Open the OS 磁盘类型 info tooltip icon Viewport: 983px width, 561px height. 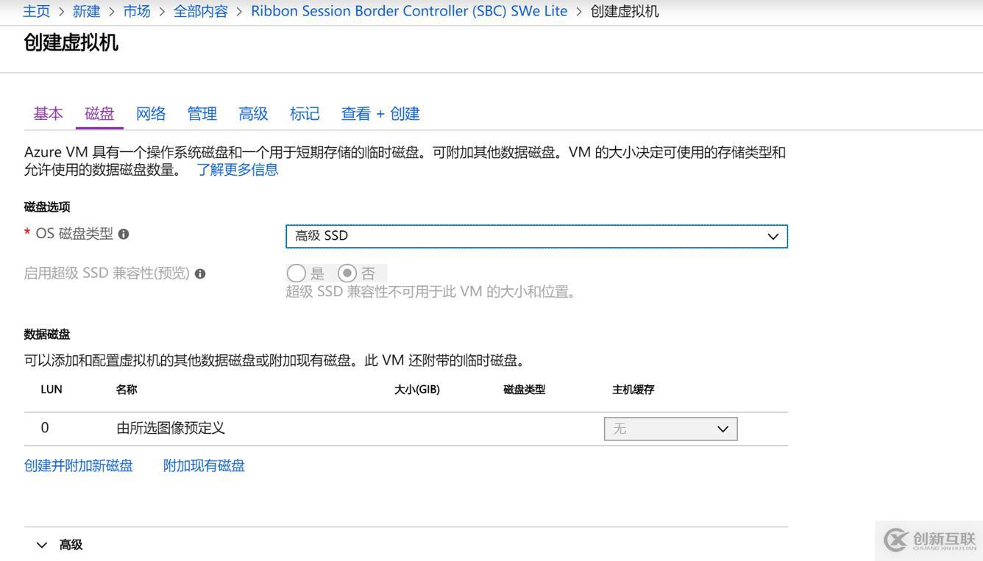point(123,233)
